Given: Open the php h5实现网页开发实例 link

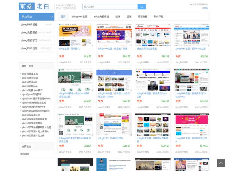Looking at the screenshot, I should [x=35, y=119].
